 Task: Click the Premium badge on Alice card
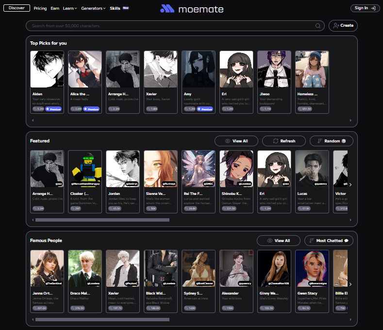[91, 109]
